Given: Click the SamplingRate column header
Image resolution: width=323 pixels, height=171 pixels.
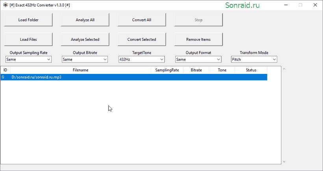Looking at the screenshot, I should (167, 70).
